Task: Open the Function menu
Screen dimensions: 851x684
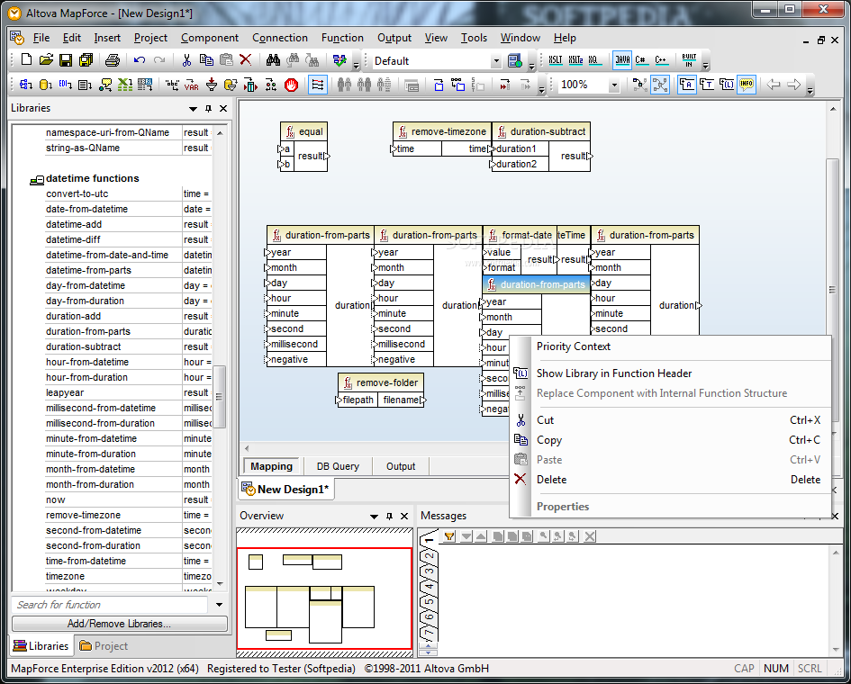Action: click(x=342, y=38)
